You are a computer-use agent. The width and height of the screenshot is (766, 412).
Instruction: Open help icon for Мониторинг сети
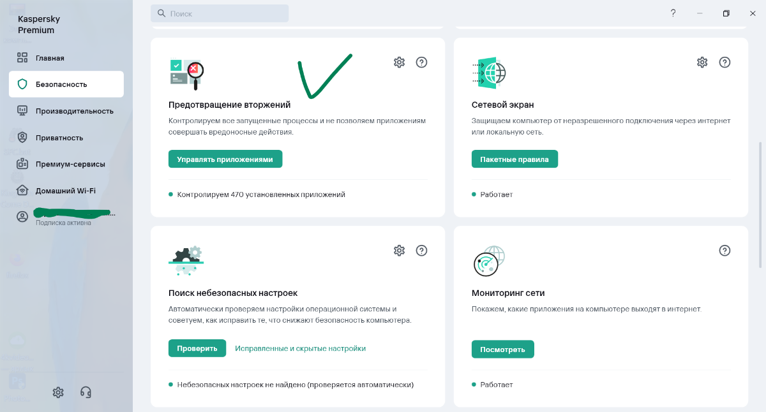(725, 251)
